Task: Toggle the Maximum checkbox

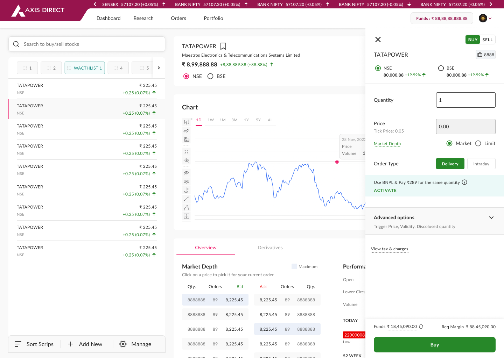Action: pyautogui.click(x=294, y=266)
